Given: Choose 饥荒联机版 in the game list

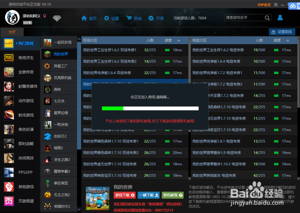Looking at the screenshot, I should point(59,78).
